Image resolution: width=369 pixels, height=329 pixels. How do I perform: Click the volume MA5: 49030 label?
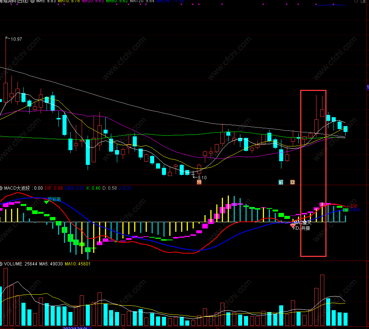tap(51, 264)
